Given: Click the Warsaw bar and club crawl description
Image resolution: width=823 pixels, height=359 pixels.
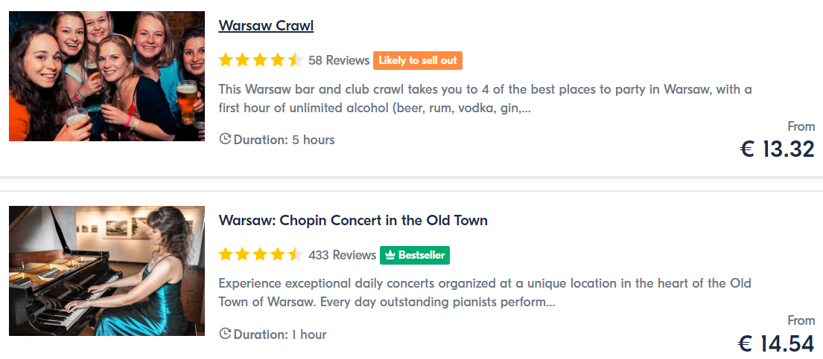Looking at the screenshot, I should [485, 99].
